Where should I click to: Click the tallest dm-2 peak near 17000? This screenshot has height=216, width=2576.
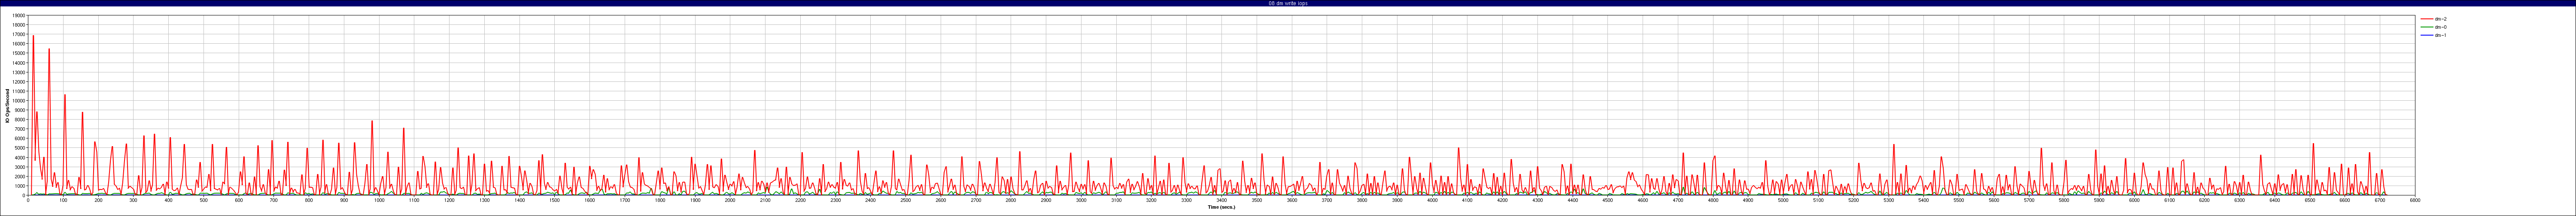pos(33,36)
